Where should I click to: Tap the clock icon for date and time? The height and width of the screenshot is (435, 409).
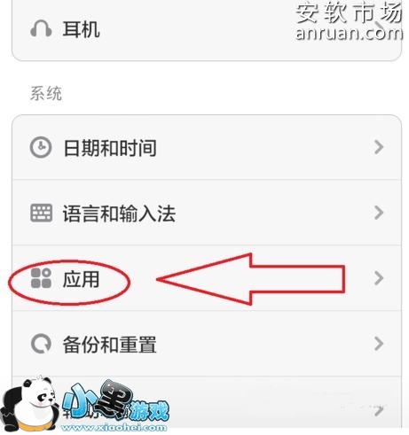41,147
